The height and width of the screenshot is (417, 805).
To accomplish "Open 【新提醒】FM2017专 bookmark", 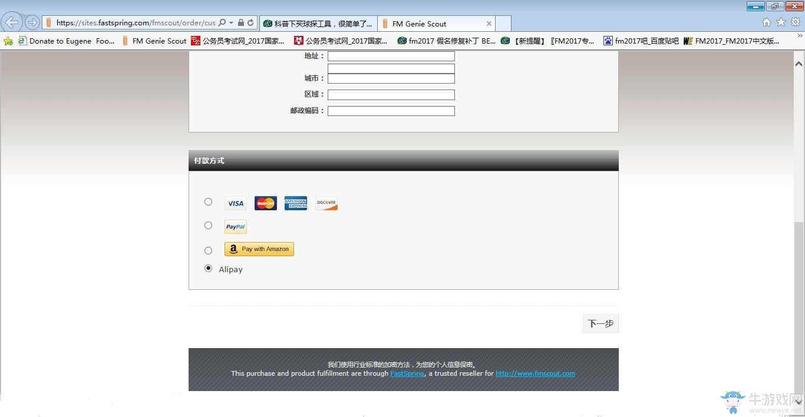I will click(x=547, y=41).
